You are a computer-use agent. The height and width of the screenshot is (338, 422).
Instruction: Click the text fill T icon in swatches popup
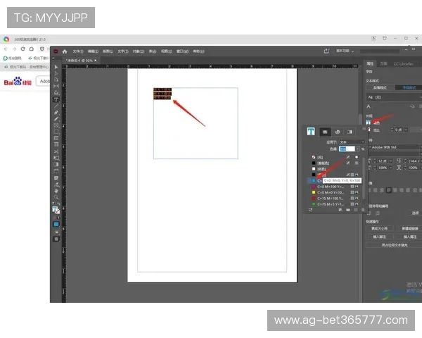[x=310, y=131]
